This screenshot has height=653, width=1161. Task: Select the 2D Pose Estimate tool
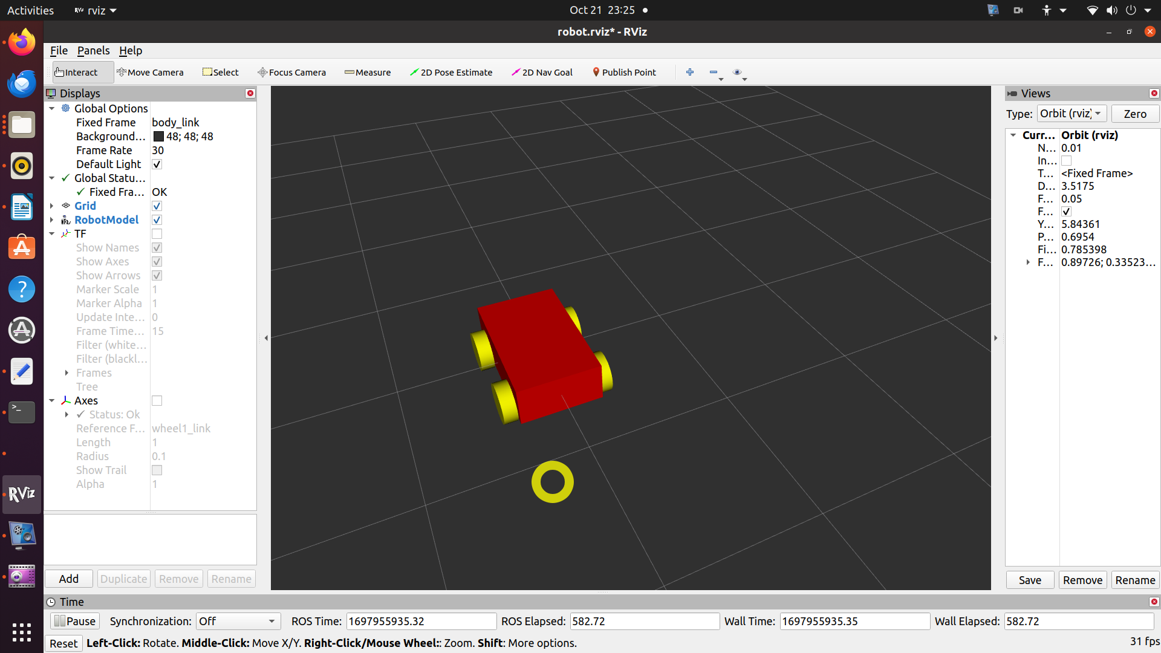click(452, 73)
